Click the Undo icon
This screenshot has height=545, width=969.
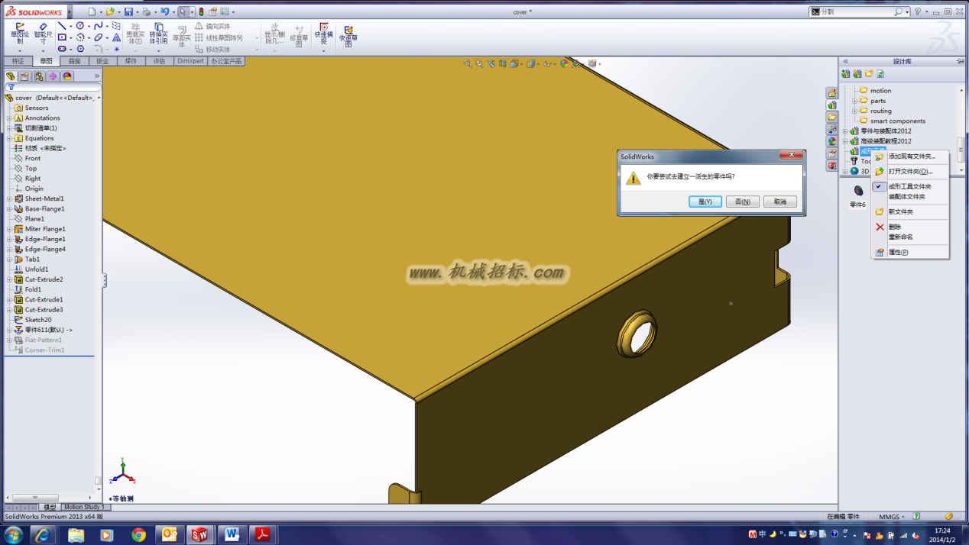164,11
